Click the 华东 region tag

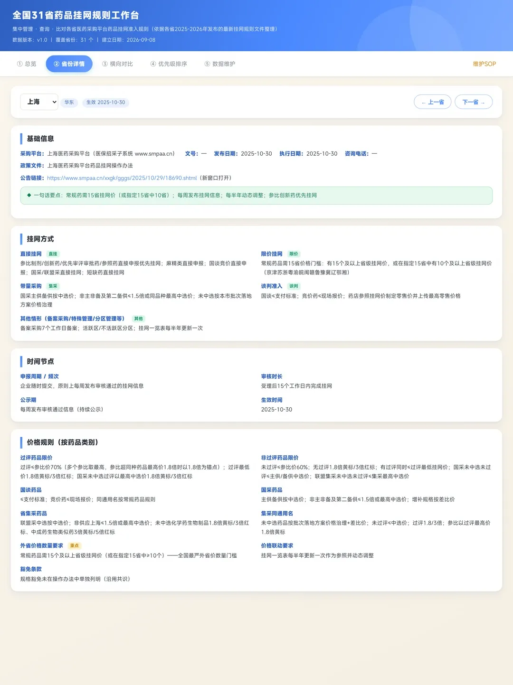69,103
